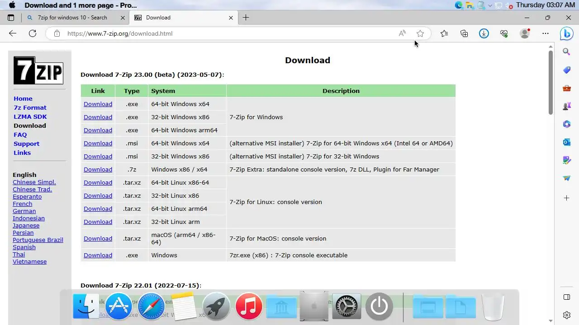
Task: Open the Bing chat icon
Action: [x=566, y=33]
